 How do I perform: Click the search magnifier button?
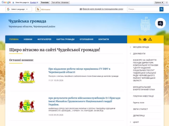point(161,9)
